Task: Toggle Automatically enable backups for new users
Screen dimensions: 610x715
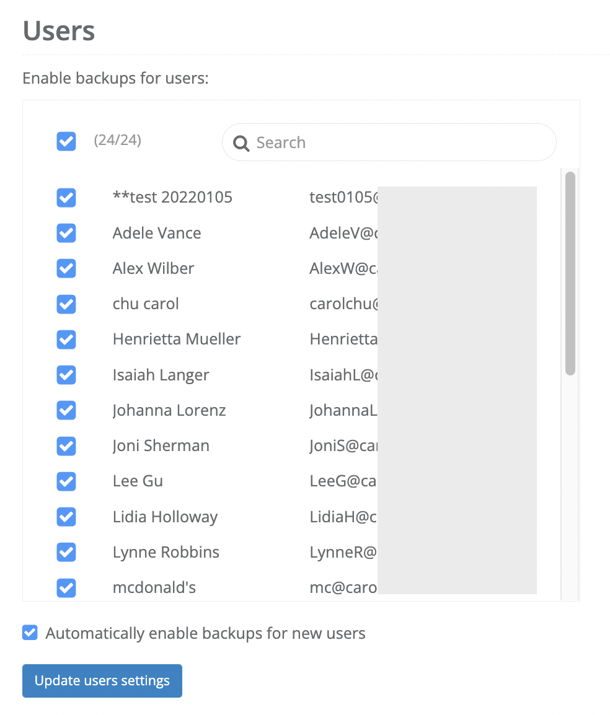Action: point(30,633)
